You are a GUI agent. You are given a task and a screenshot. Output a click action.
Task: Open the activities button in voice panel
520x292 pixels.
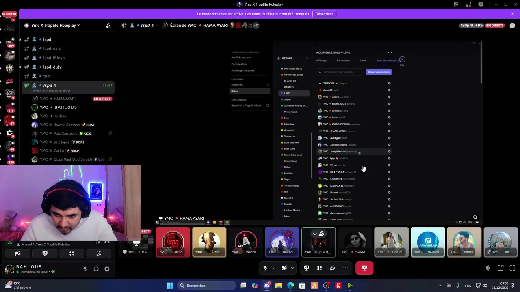pyautogui.click(x=71, y=253)
